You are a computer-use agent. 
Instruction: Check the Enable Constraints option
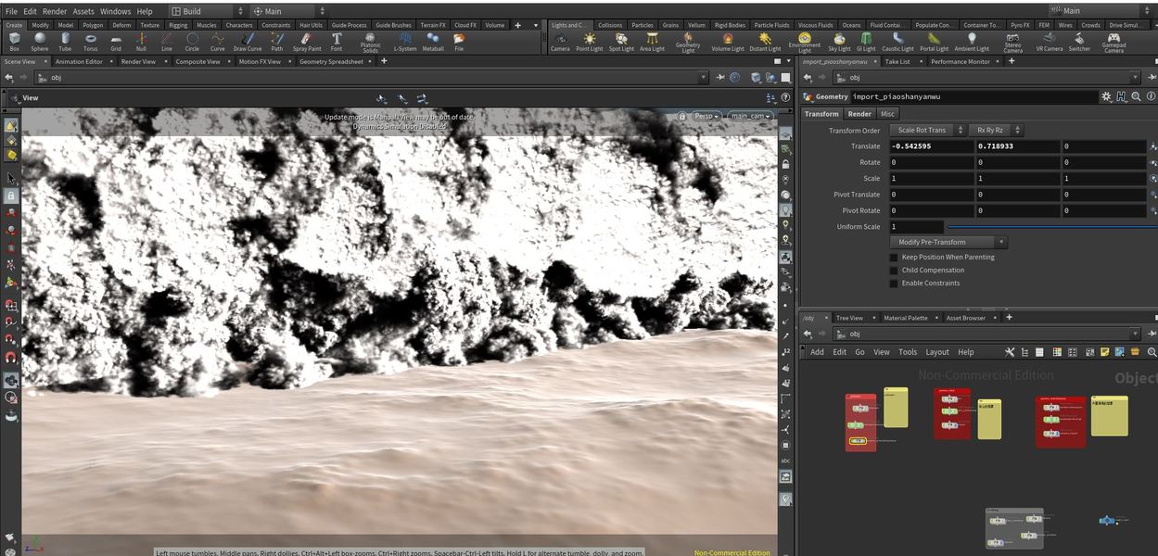click(894, 284)
